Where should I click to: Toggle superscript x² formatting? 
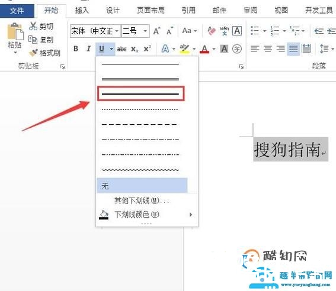point(147,48)
